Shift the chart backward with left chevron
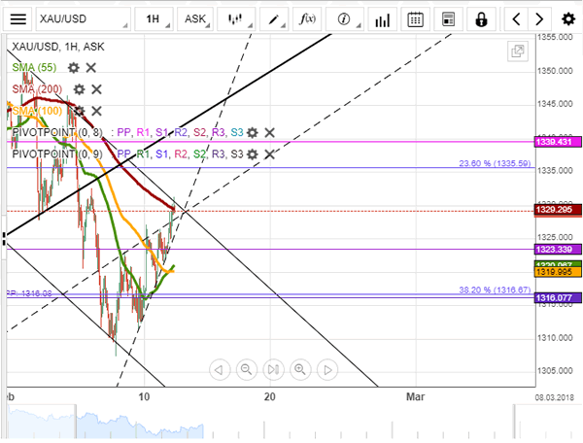 point(516,19)
